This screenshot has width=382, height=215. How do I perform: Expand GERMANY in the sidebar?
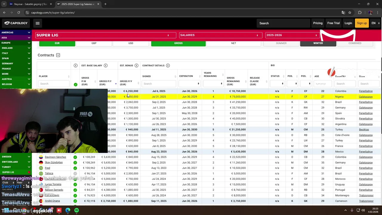[x=16, y=64]
